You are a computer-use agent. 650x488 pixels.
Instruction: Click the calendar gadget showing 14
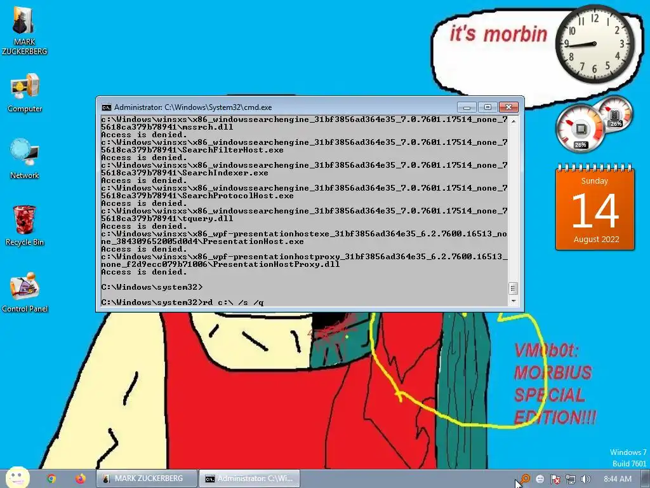(595, 207)
